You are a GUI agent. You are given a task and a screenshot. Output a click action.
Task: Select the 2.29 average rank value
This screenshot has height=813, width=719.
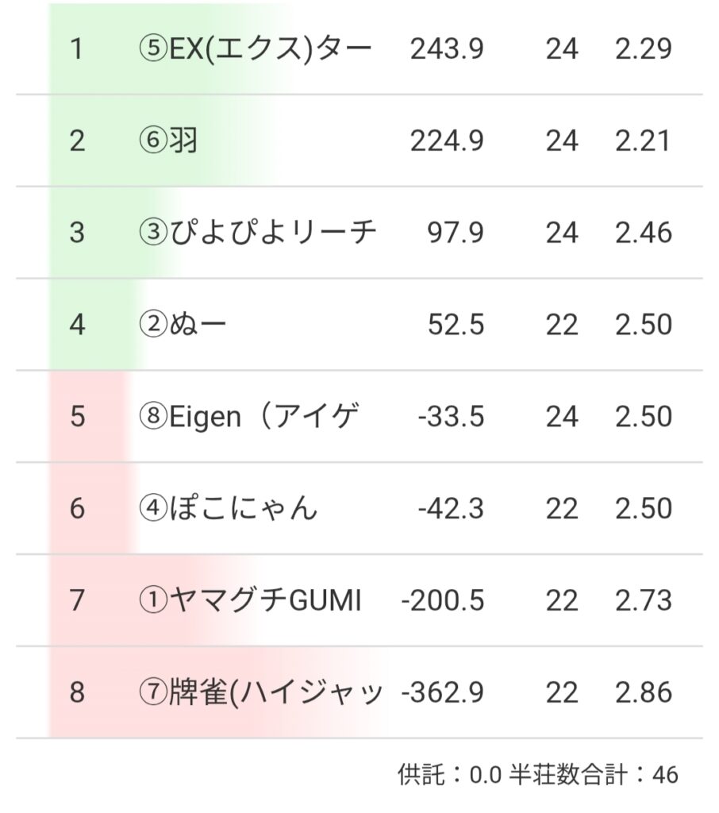643,49
